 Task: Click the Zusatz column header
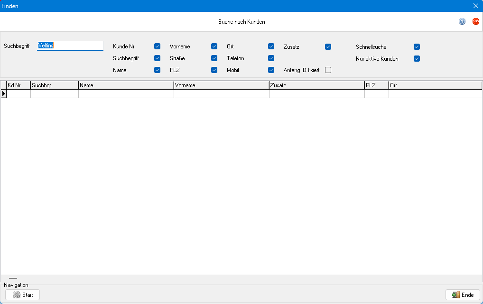tap(316, 85)
